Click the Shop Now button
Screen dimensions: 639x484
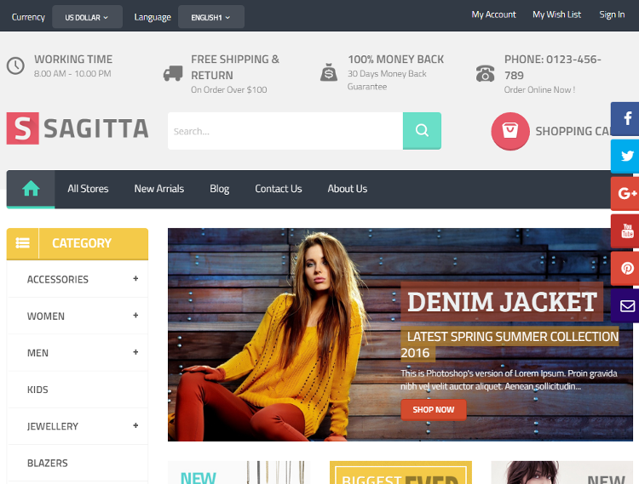(433, 409)
